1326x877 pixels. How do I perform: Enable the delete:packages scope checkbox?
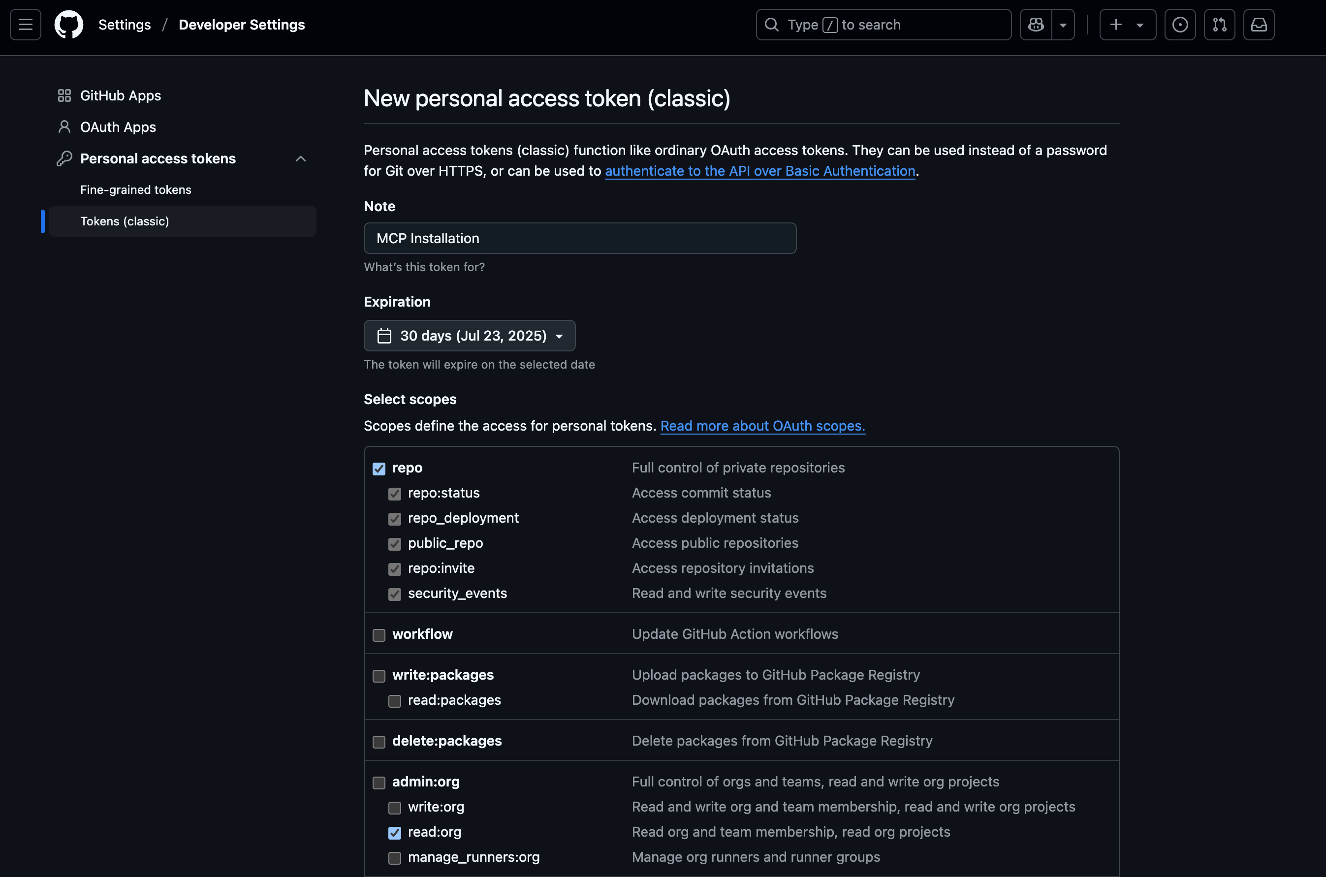pyautogui.click(x=379, y=742)
